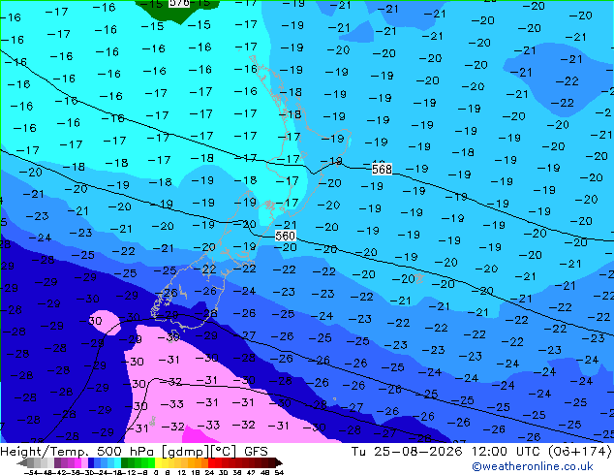The image size is (614, 475).
Task: Click the light pink swatch in the legend
Action: point(84,462)
